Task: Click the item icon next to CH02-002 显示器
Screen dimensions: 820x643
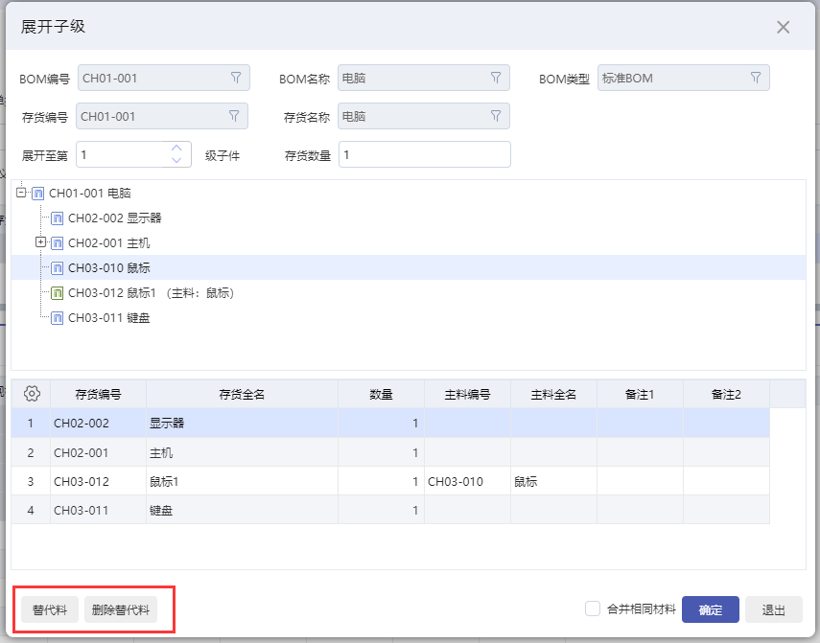Action: (x=56, y=218)
